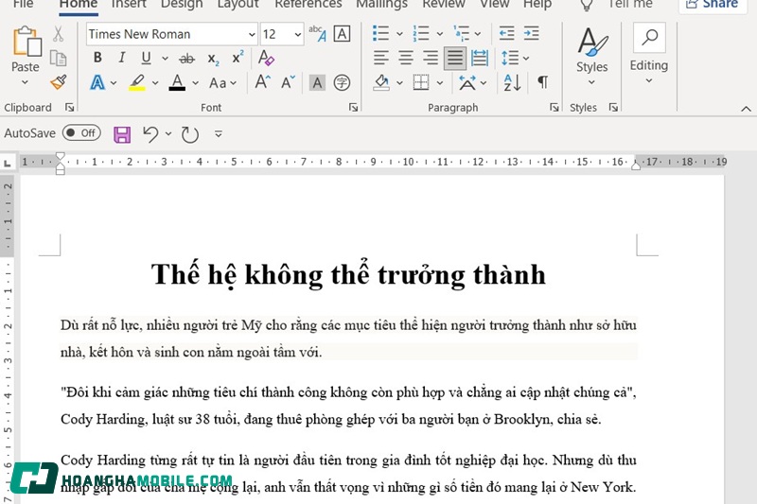The height and width of the screenshot is (504, 757).
Task: Open Change Case Aa dropdown
Action: [x=223, y=83]
